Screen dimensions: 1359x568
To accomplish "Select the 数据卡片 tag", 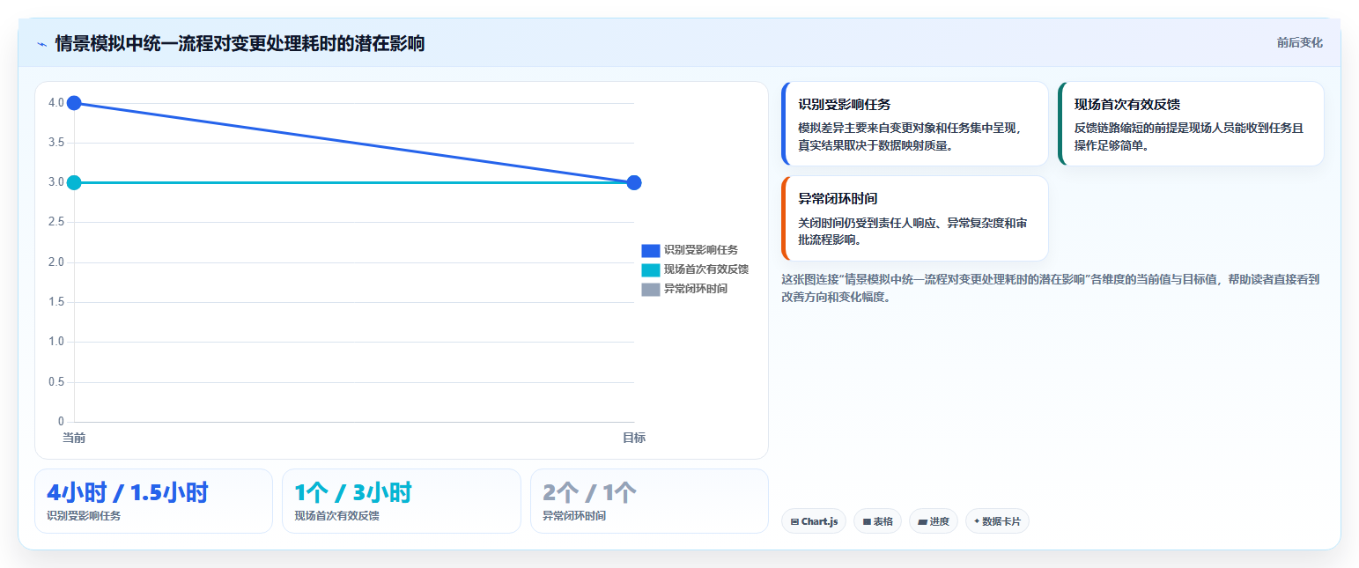I will [x=997, y=521].
